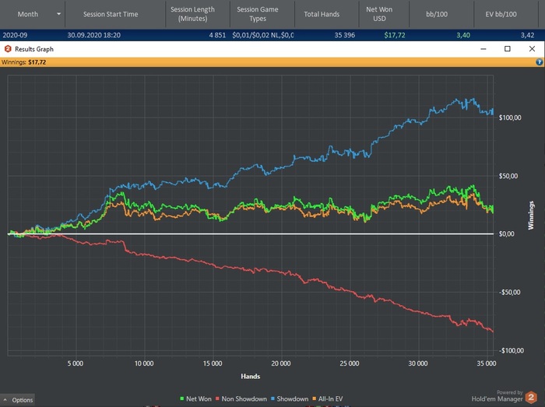Click the 15 000 x-axis label

[x=213, y=363]
